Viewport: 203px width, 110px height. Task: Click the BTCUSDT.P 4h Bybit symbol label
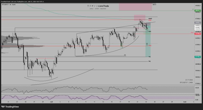click(x=9, y=4)
